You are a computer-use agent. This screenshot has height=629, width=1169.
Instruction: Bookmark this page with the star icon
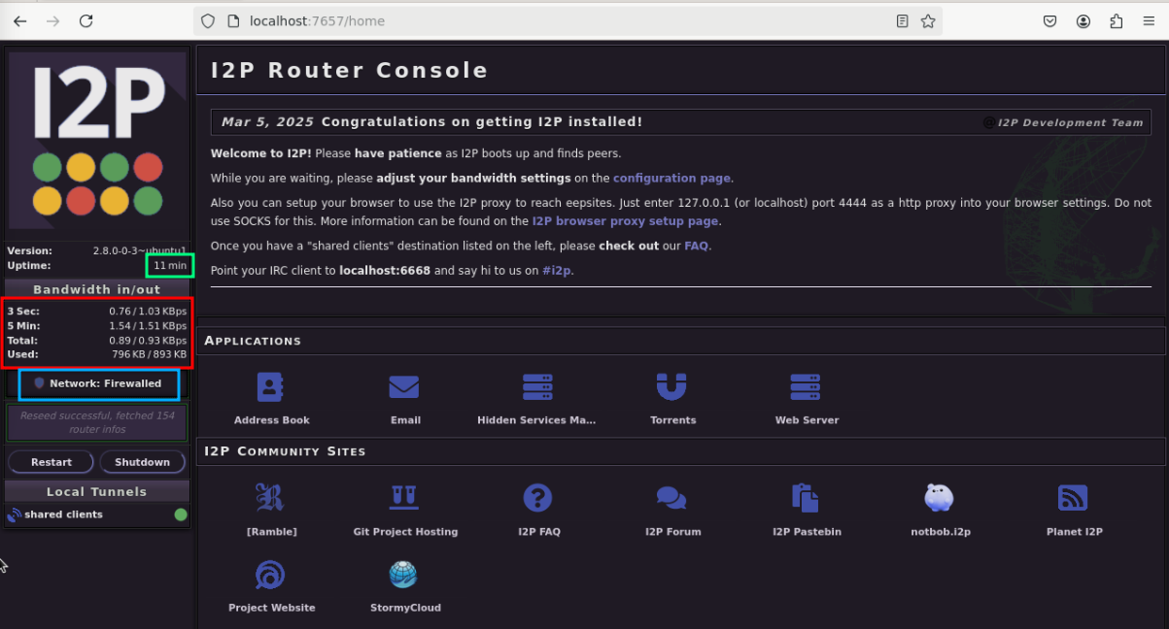pyautogui.click(x=928, y=20)
